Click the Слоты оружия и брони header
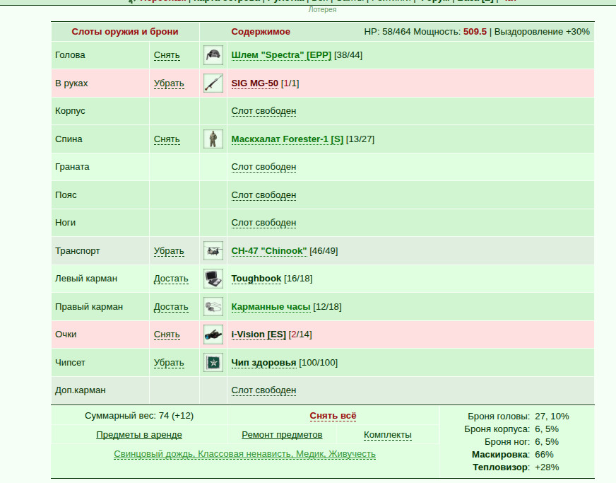 click(x=125, y=31)
